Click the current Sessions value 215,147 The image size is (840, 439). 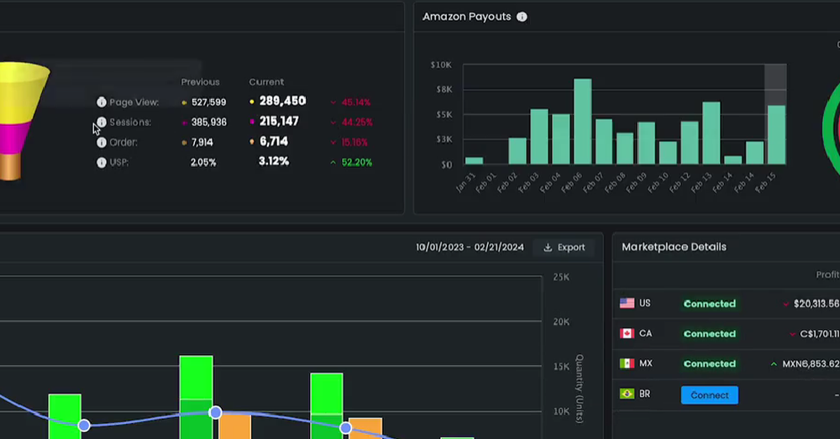[x=279, y=122]
